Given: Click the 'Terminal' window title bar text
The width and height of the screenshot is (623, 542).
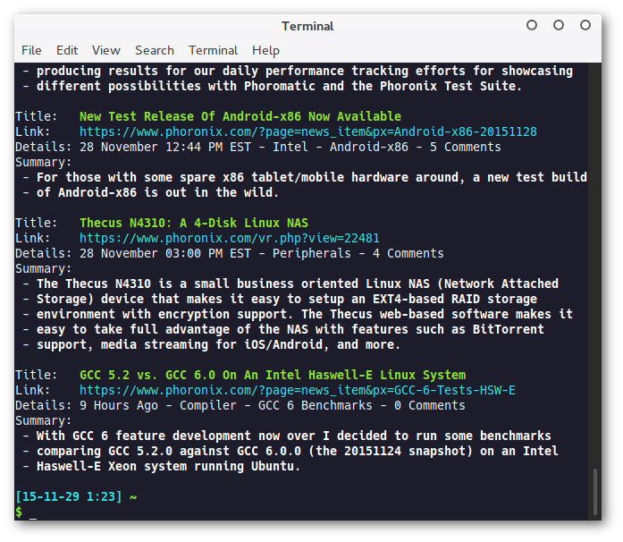Looking at the screenshot, I should [307, 26].
